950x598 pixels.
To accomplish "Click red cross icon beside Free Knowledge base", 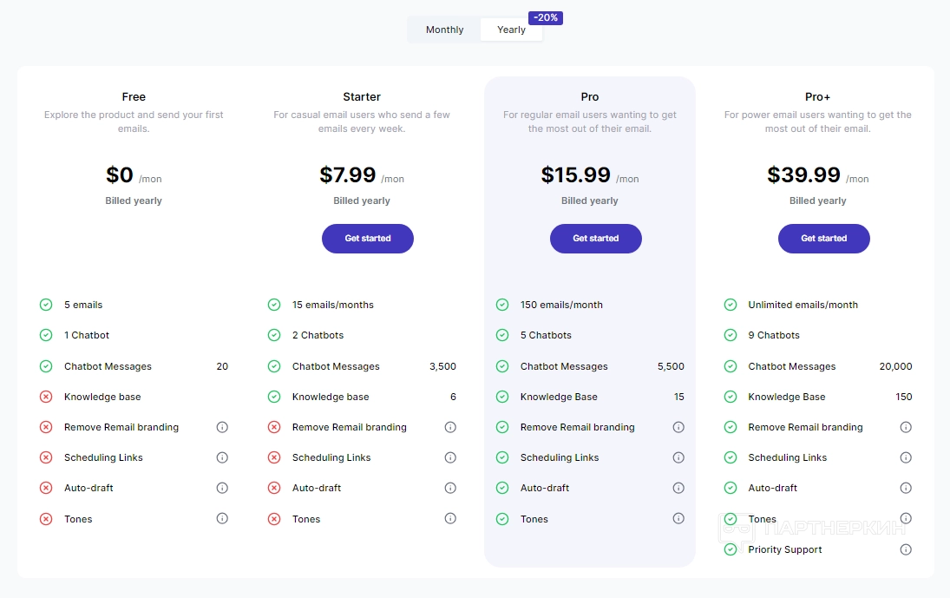I will point(46,397).
